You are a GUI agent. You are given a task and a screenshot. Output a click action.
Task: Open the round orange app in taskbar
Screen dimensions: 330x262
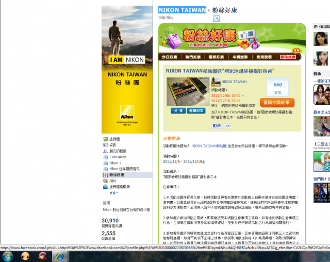(25, 256)
